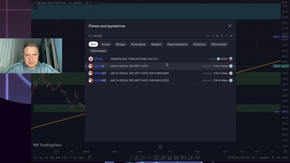This screenshot has height=163, width=290.
Task: Go back using arrow beside ЭН+ ГРУП title
Action: pyautogui.click(x=34, y=3)
